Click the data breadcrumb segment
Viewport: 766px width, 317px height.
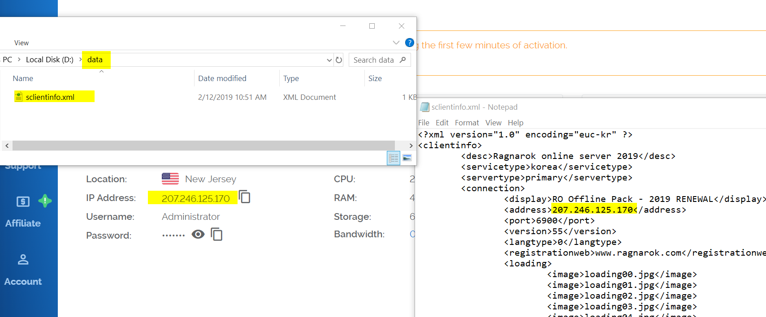(x=95, y=60)
